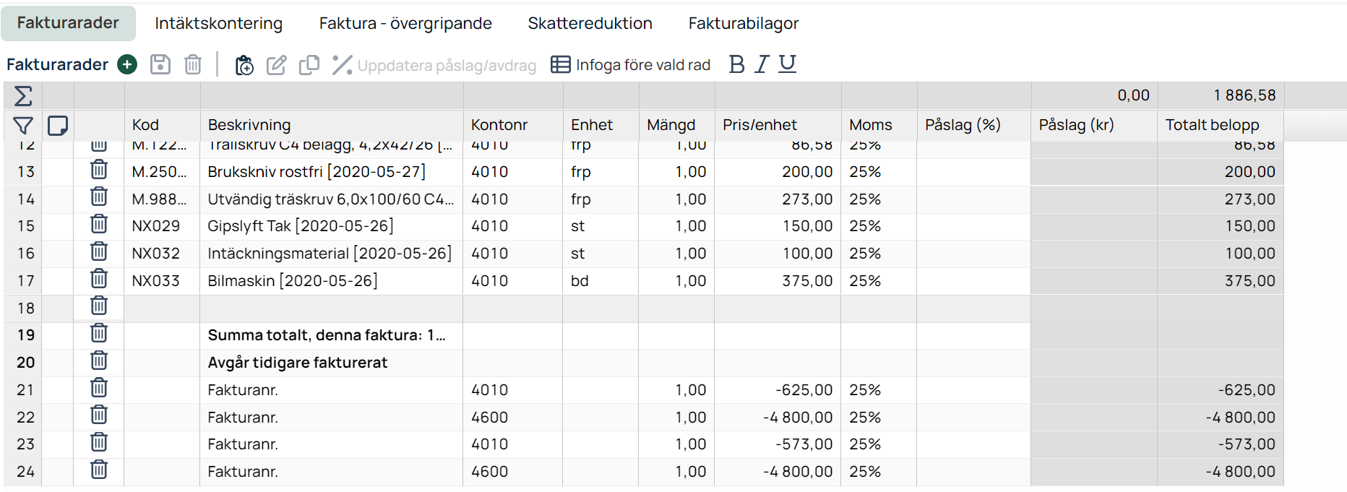
Task: Open the sum sigma row control
Action: pos(23,95)
